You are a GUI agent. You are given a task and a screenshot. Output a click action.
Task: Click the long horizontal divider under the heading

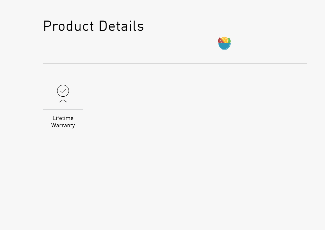[x=175, y=63]
